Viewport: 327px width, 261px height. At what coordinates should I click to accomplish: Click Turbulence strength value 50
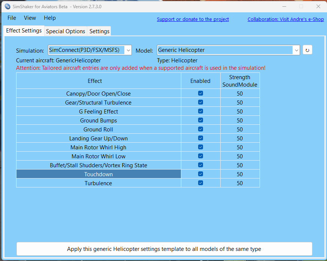[240, 183]
